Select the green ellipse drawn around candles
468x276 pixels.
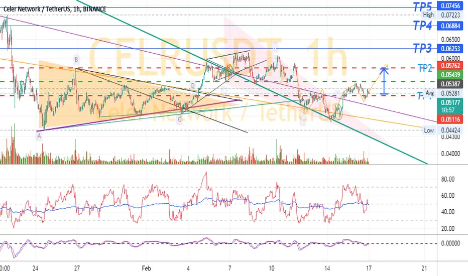(338, 112)
